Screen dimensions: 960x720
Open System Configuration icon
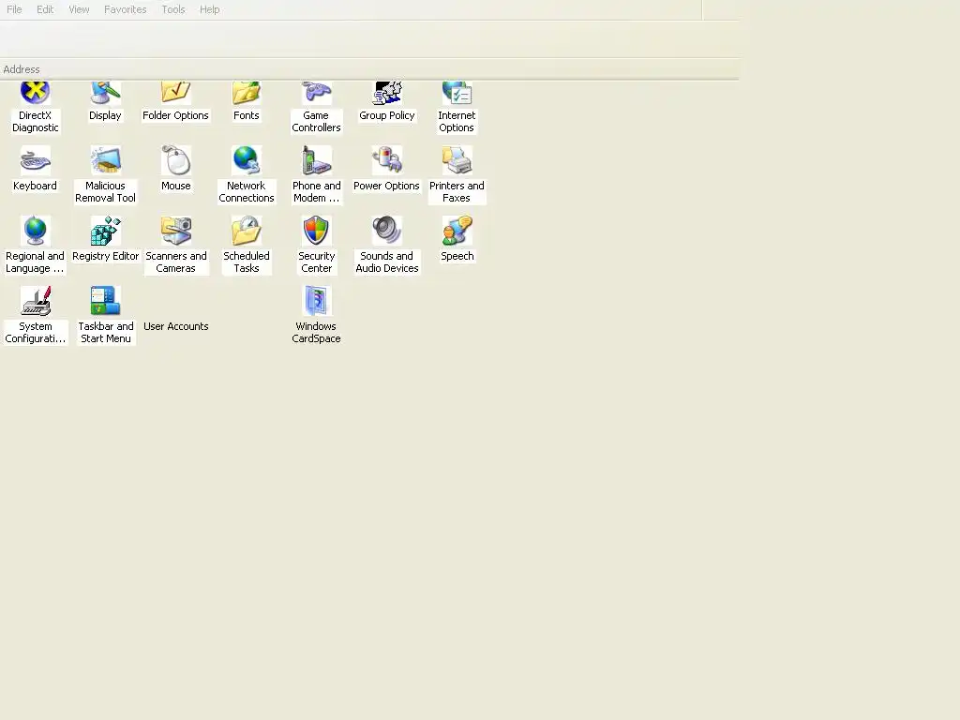pos(35,301)
